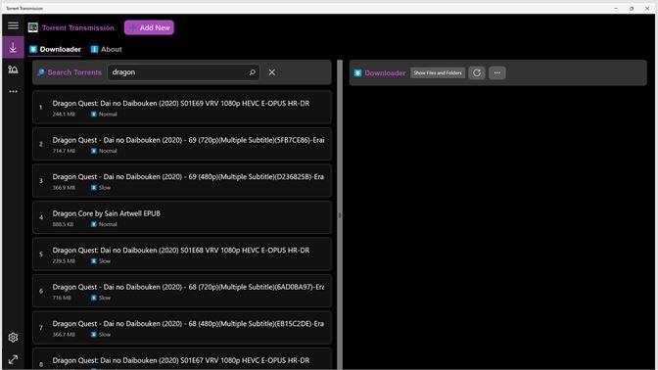Switch to the Downloader tab
Viewport: 658px width, 370px height.
pos(56,49)
